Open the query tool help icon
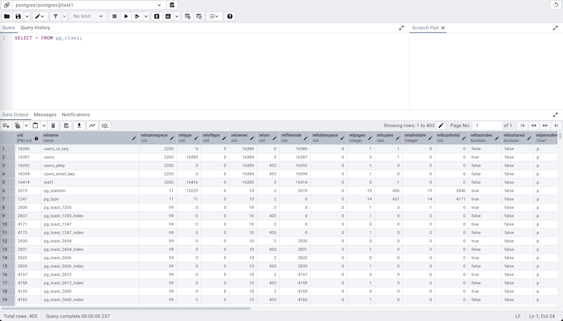The height and width of the screenshot is (321, 563). pos(230,17)
